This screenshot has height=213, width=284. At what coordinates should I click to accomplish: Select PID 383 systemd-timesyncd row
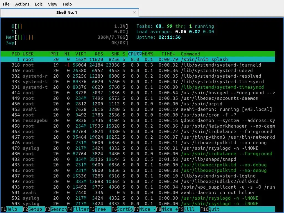tap(138, 82)
